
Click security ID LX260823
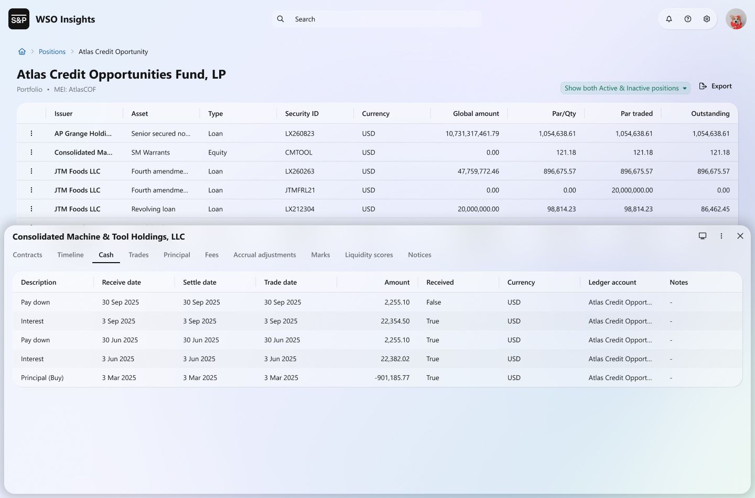coord(300,134)
